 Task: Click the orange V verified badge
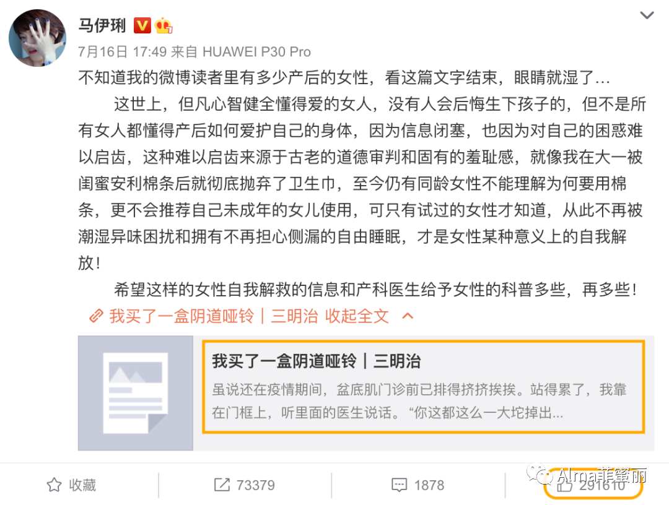(142, 25)
